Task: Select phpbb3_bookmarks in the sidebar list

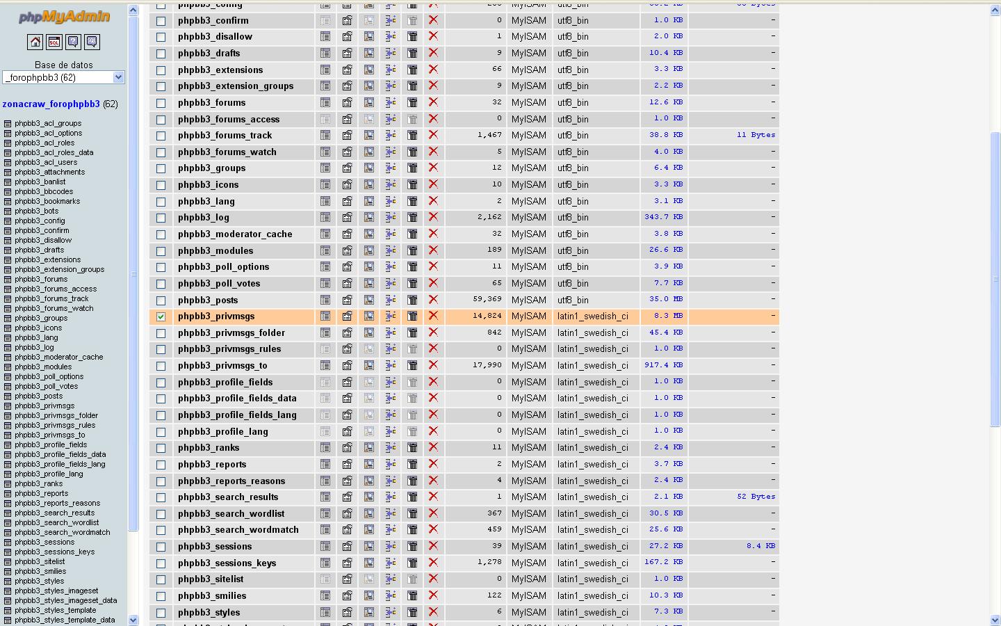Action: pyautogui.click(x=47, y=201)
